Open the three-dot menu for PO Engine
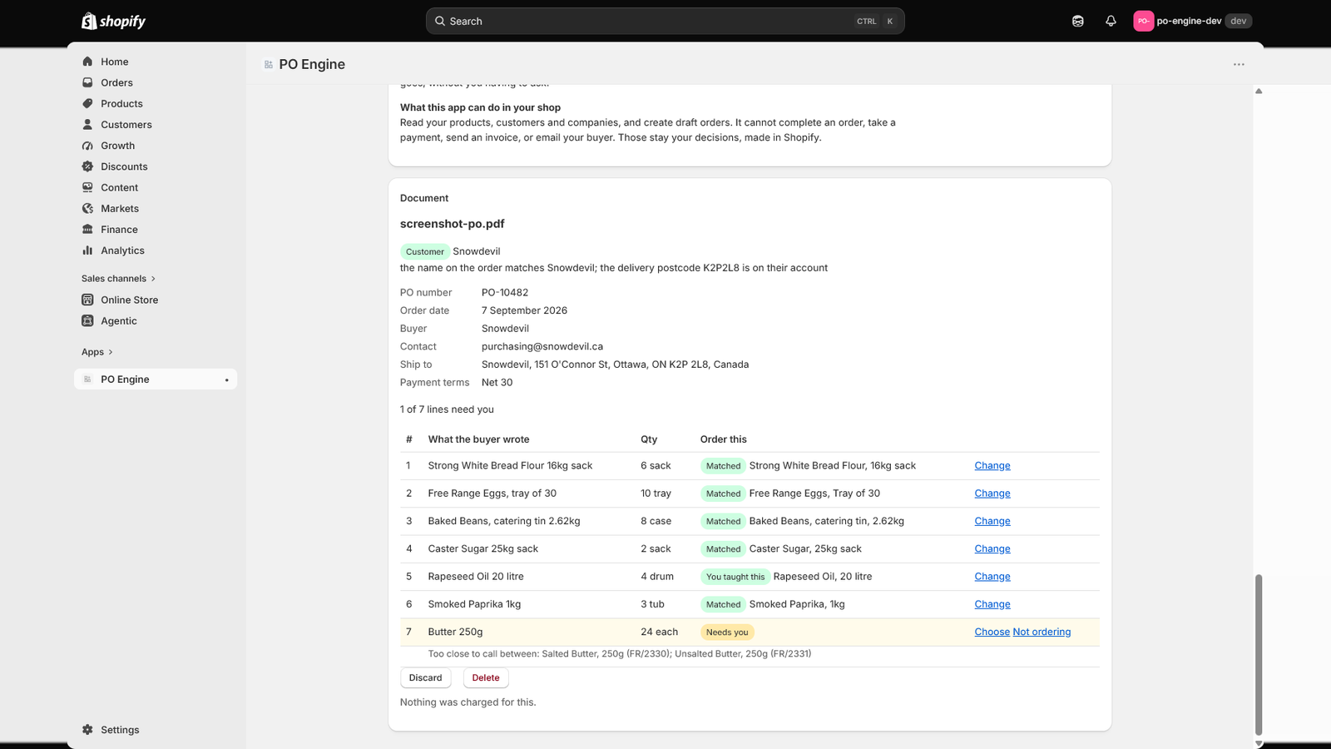Viewport: 1331px width, 749px height. point(1239,64)
